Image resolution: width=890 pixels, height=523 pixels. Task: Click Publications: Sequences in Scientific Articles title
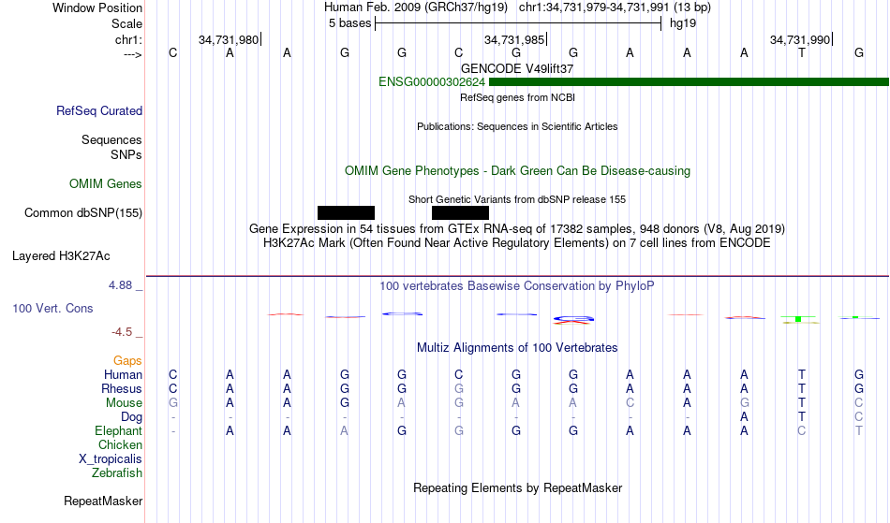coord(517,127)
